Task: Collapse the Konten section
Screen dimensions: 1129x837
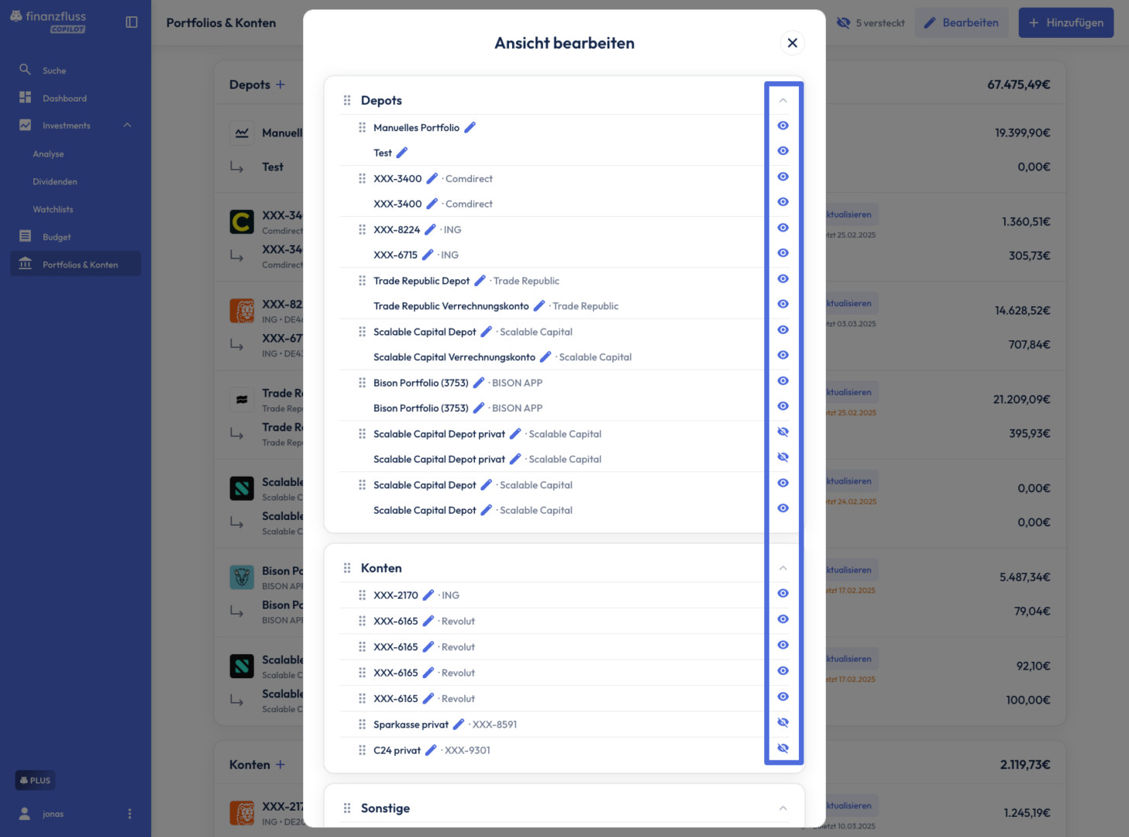Action: coord(783,568)
